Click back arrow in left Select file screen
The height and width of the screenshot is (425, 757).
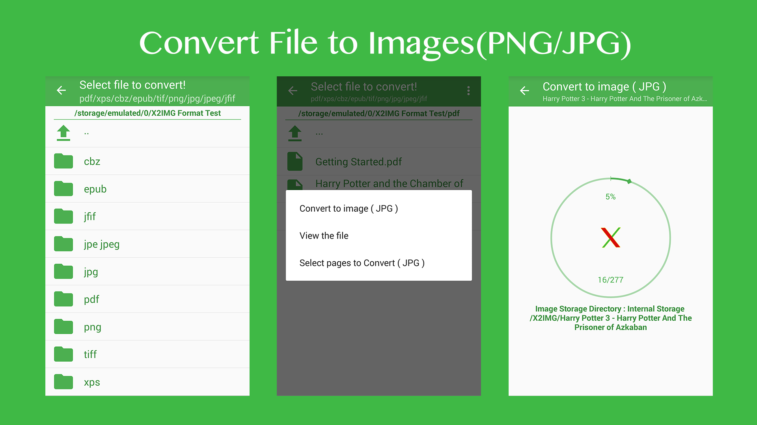tap(61, 91)
